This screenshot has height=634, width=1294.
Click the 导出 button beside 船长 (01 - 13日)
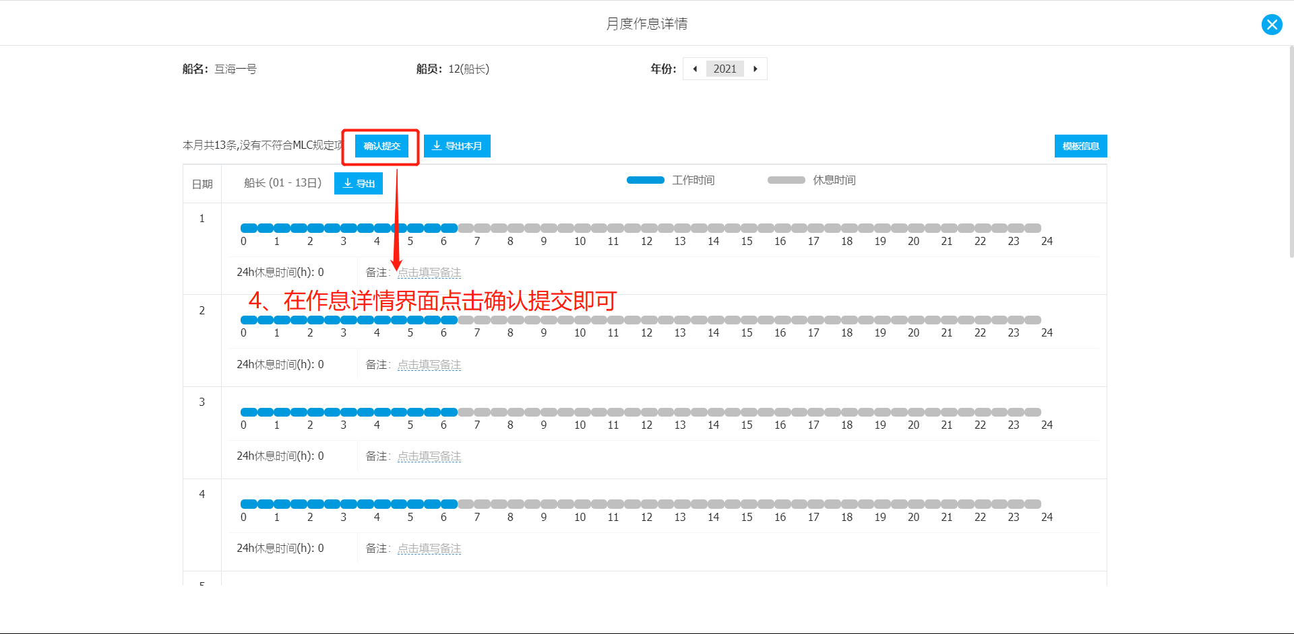click(359, 184)
